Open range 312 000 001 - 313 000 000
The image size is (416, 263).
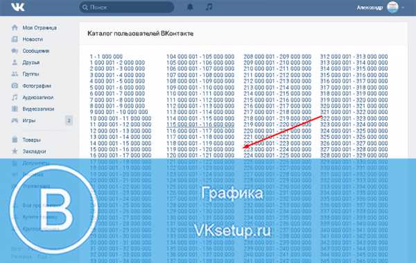[x=354, y=57]
